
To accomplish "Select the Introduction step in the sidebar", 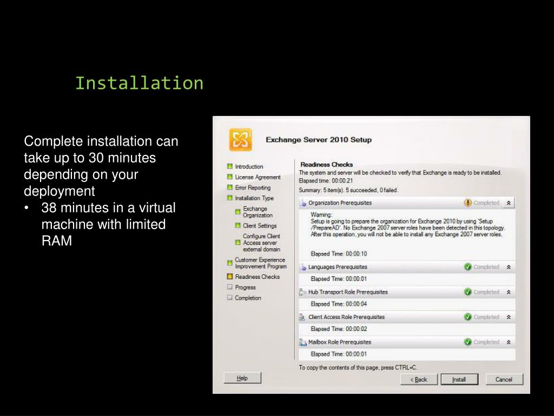I will [x=249, y=167].
